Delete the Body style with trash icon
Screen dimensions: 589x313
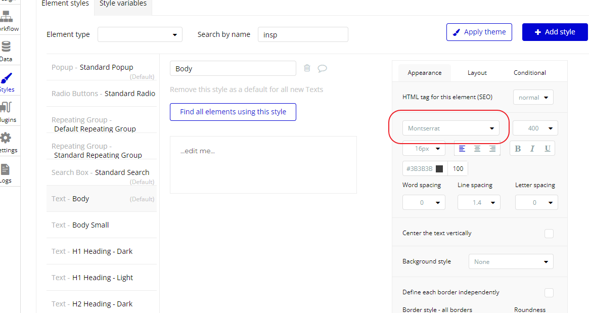point(307,68)
